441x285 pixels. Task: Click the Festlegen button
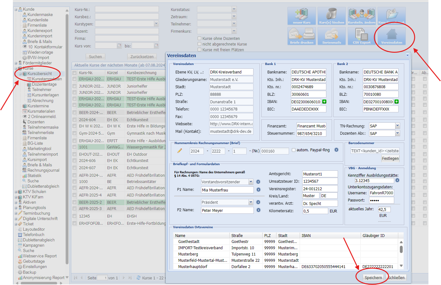[x=390, y=159]
